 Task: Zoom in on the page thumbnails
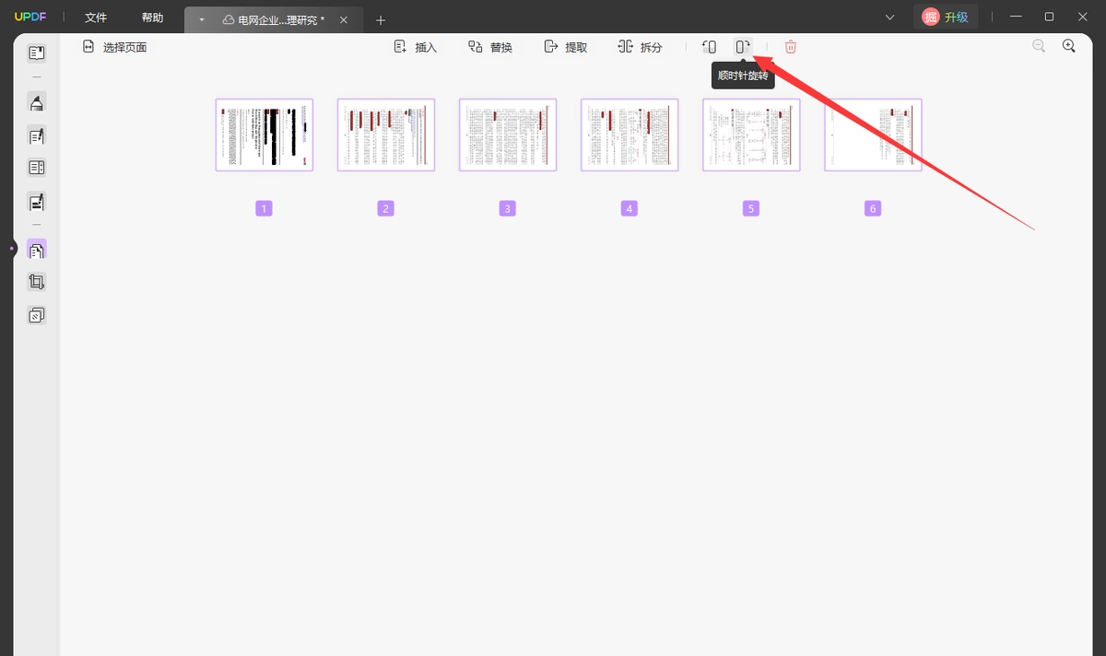[1069, 46]
